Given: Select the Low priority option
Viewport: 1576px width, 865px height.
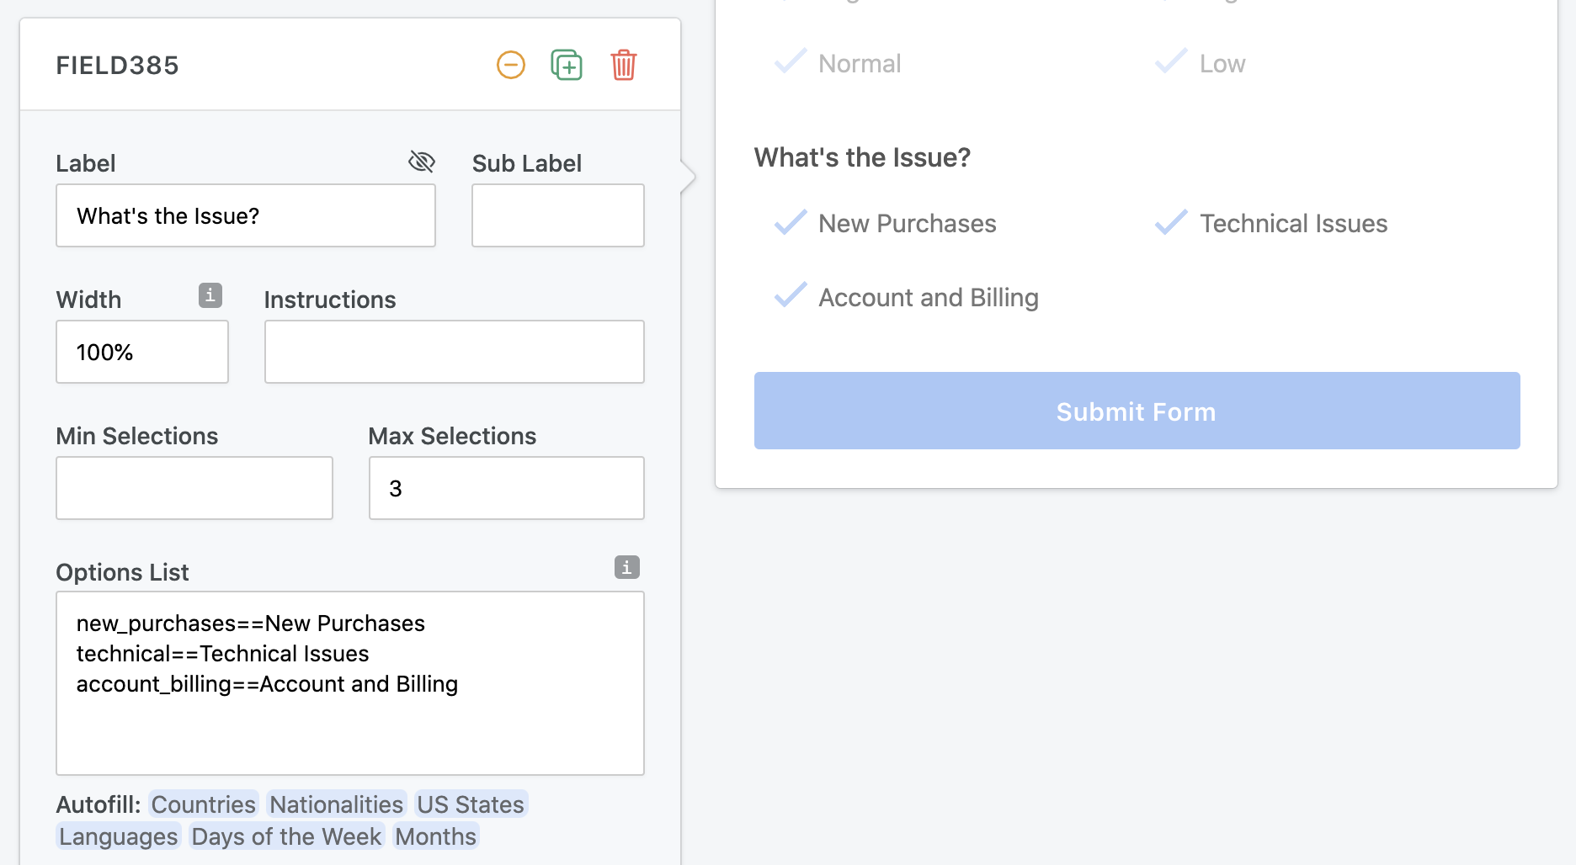Looking at the screenshot, I should (1201, 63).
